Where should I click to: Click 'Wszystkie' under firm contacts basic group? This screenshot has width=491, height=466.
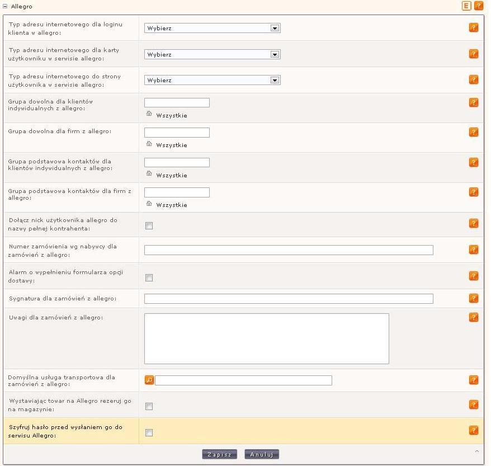click(x=172, y=205)
